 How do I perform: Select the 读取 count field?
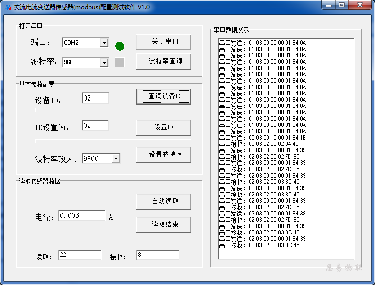(x=80, y=255)
